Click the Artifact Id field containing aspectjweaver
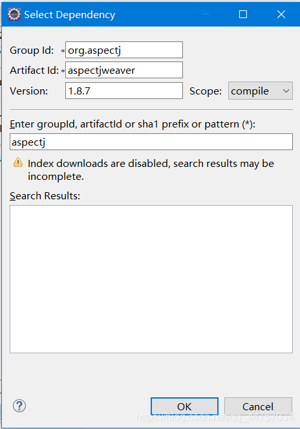This screenshot has height=429, width=300. tap(124, 70)
